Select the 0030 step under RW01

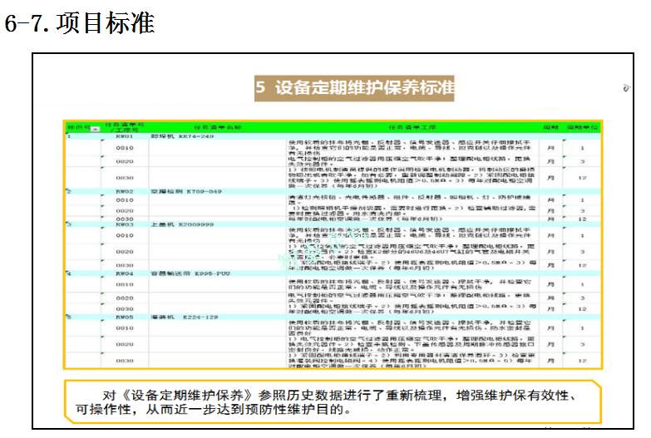(124, 178)
